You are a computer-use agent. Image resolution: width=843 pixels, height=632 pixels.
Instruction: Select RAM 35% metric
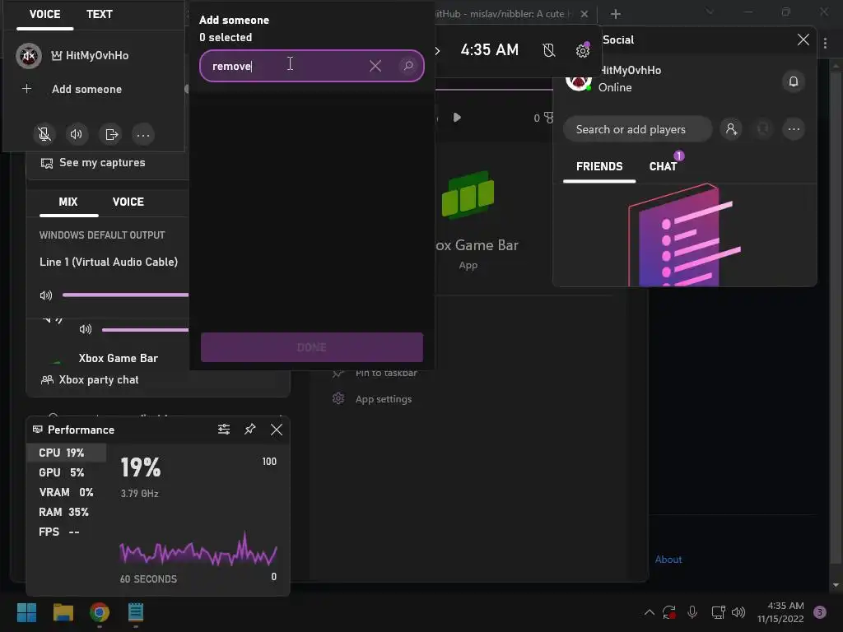(x=67, y=512)
